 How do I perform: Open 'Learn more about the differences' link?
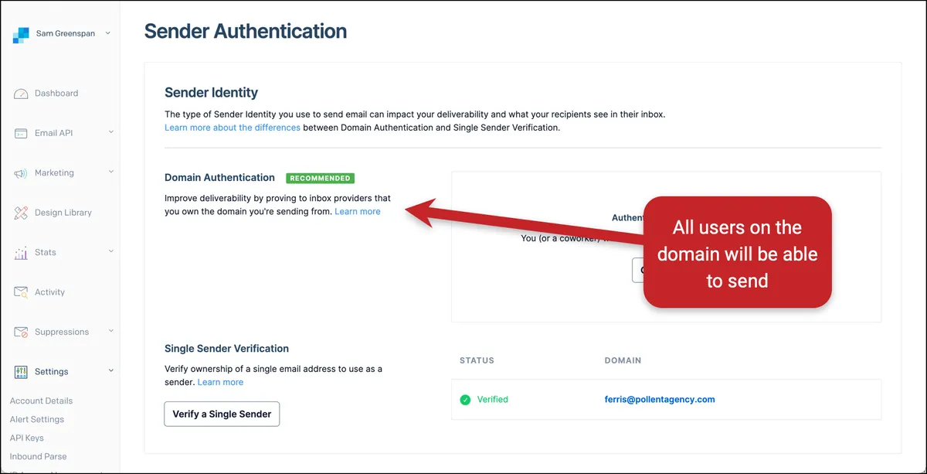click(233, 128)
